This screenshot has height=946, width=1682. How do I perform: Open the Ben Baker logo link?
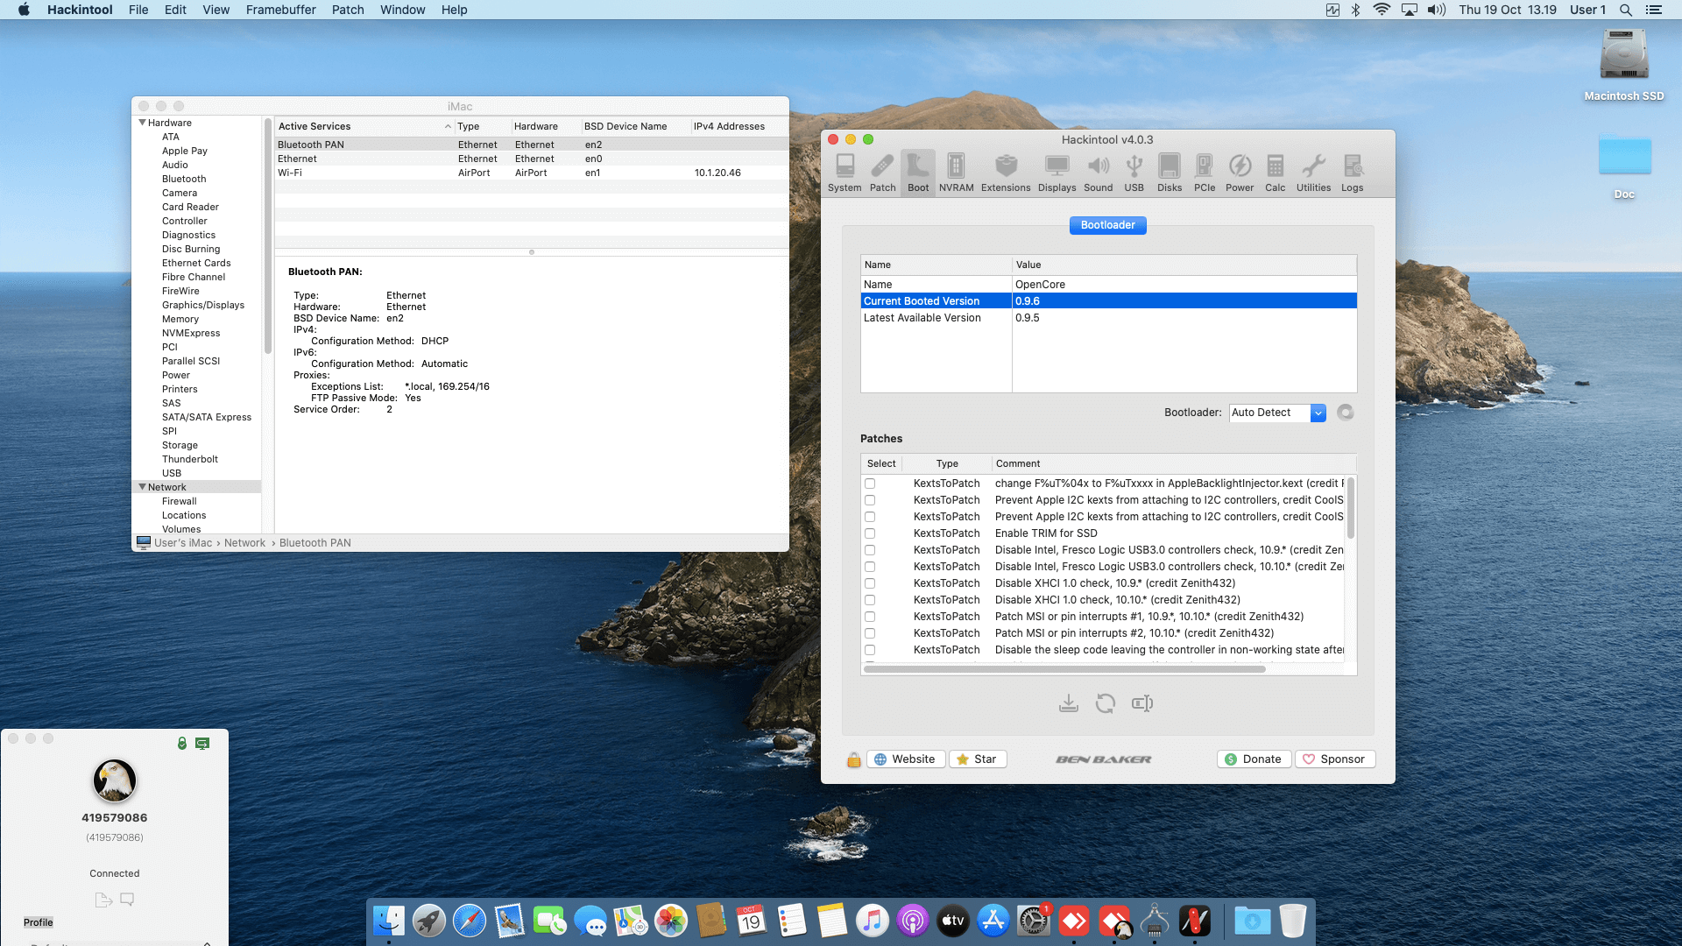[x=1104, y=759]
